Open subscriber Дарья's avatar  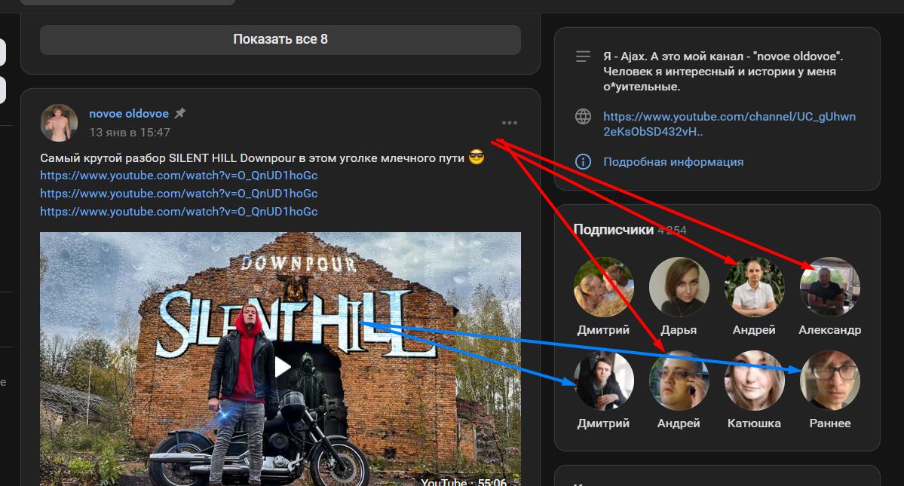(x=679, y=287)
